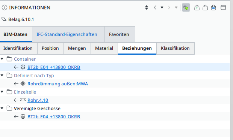Click the Belag.6.10.1 element name

tap(21, 19)
